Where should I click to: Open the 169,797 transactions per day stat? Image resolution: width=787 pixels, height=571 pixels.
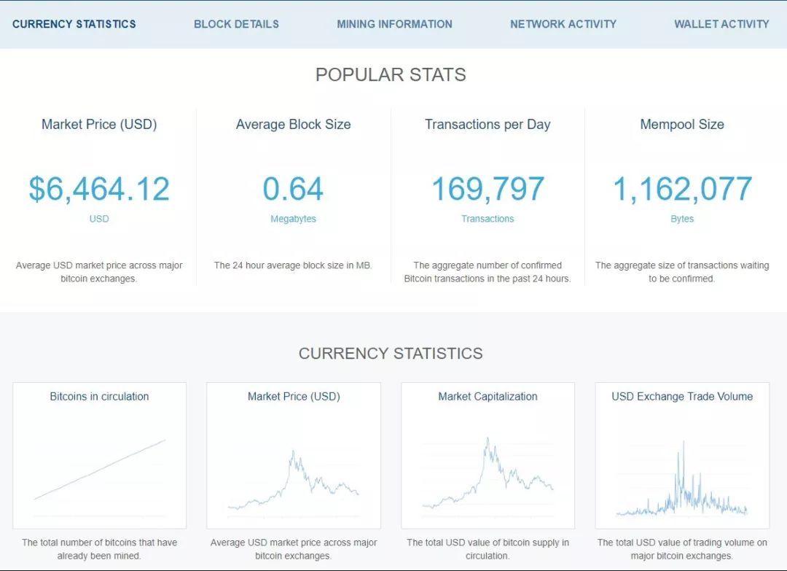[x=488, y=189]
